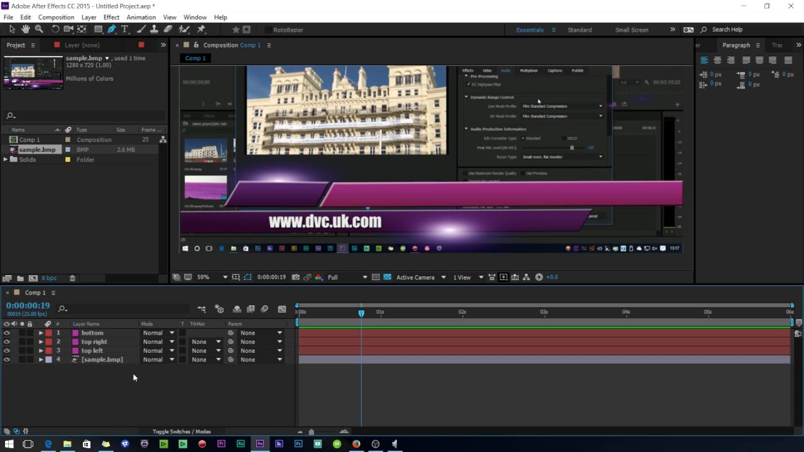Open the Animation menu

tap(141, 17)
